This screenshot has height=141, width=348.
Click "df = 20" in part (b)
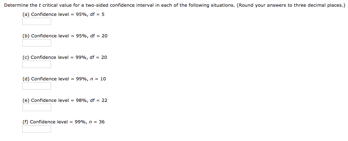99,36
